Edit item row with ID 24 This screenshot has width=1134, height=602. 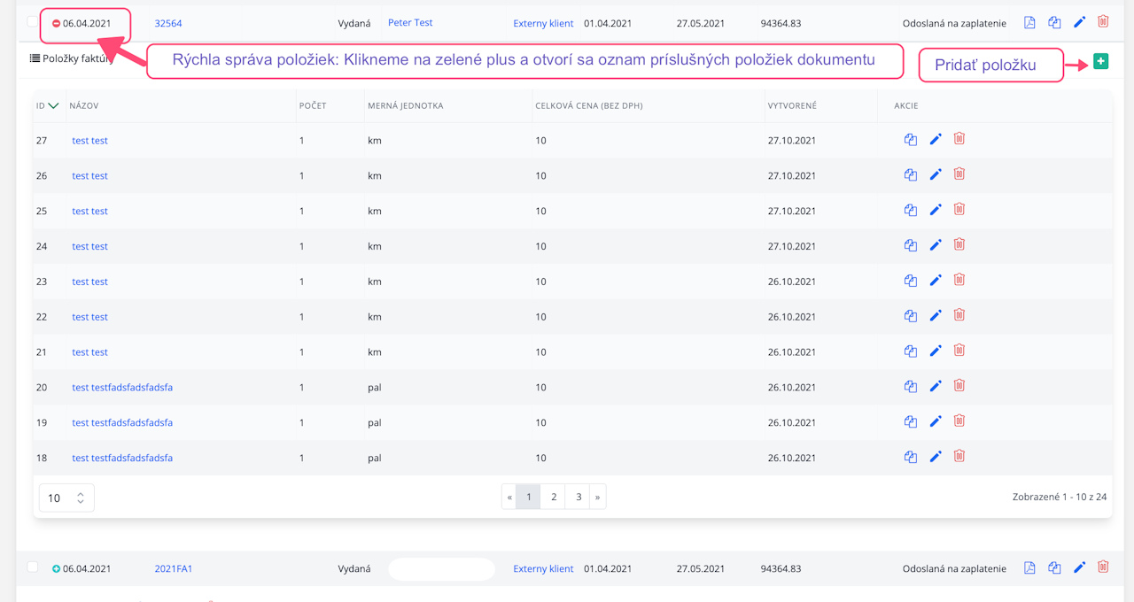(936, 245)
